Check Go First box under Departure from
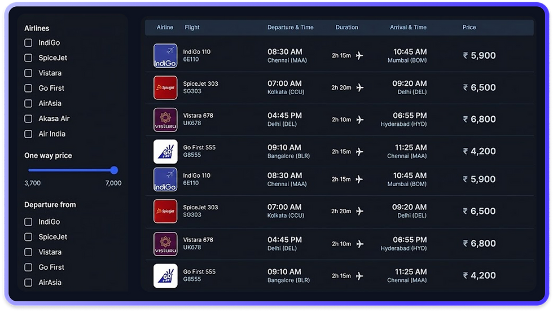Viewport: 553px width, 312px height. (x=28, y=267)
